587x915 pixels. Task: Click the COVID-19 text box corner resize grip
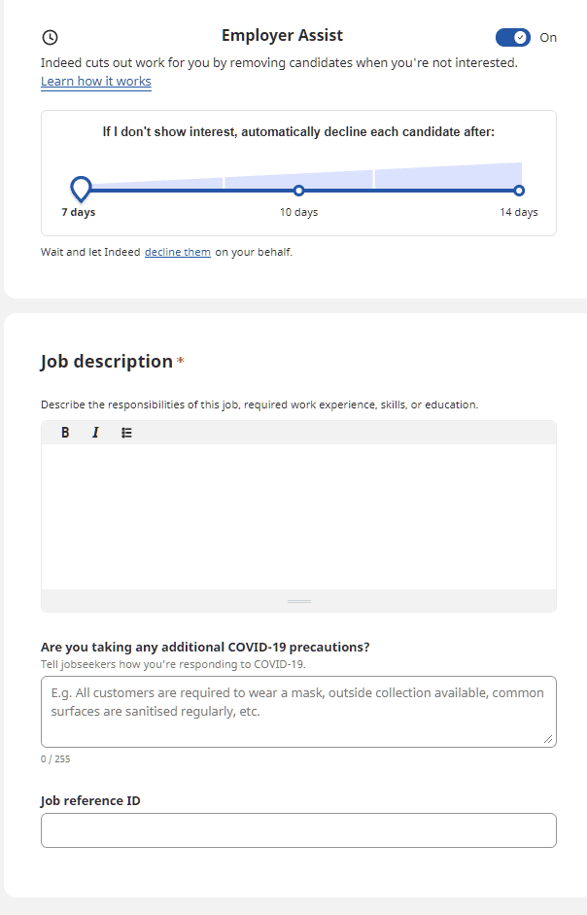[548, 739]
